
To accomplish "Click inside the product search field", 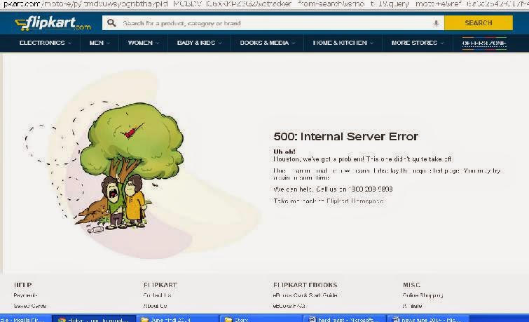I will click(x=273, y=23).
